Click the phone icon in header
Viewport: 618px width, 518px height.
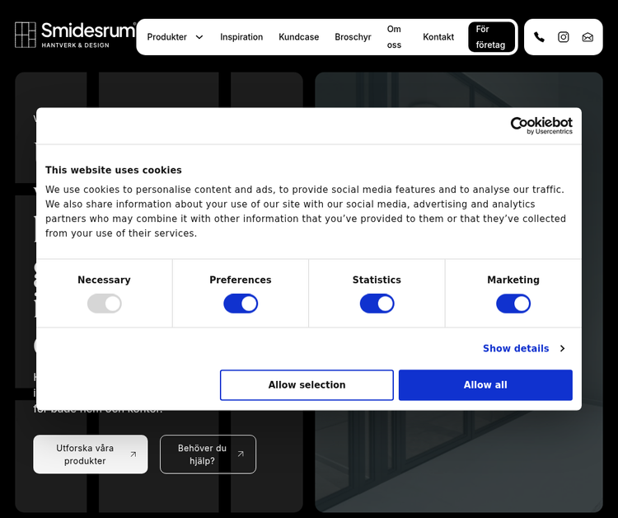(539, 37)
